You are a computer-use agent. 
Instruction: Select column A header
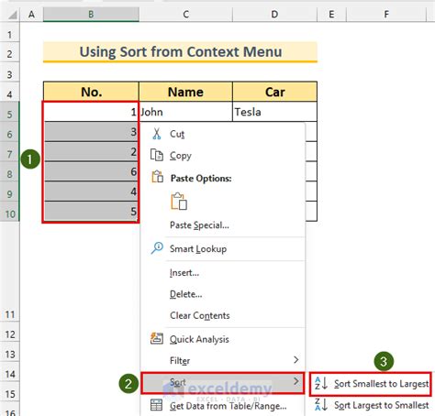31,15
